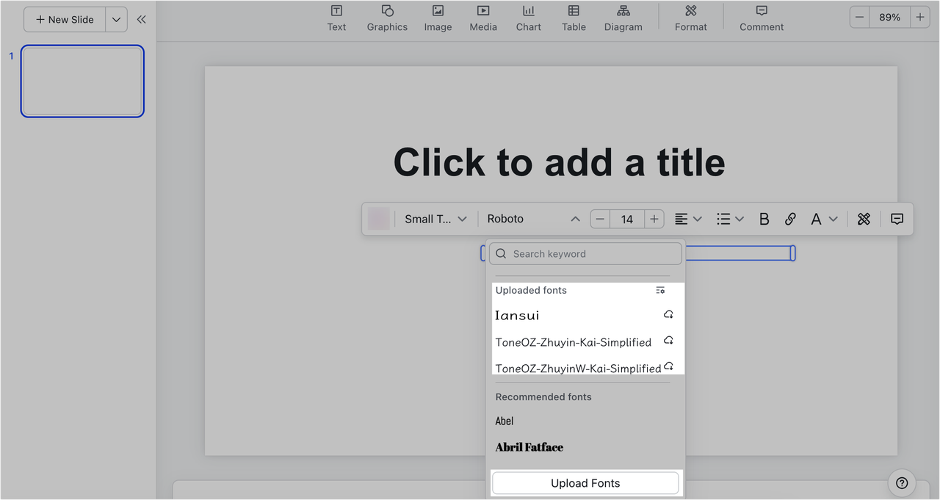Click the New Slide button
This screenshot has width=940, height=500.
coord(65,20)
